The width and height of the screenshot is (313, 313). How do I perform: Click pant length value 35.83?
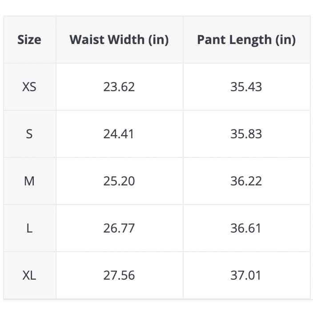[246, 134]
